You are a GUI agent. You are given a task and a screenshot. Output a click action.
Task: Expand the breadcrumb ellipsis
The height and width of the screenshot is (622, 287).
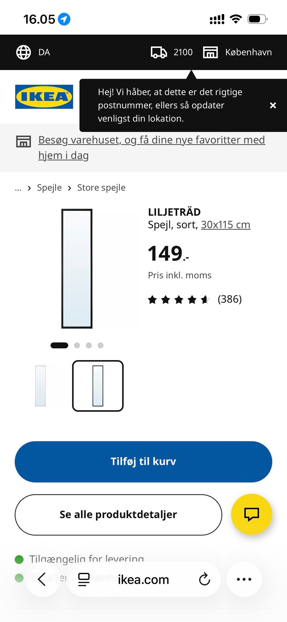18,188
